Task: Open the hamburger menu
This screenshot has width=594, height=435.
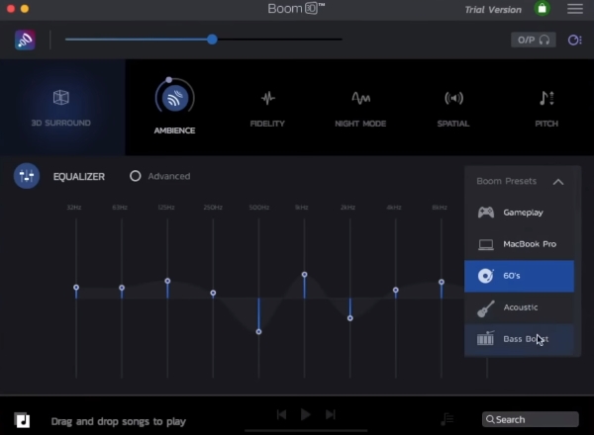Action: pos(574,9)
